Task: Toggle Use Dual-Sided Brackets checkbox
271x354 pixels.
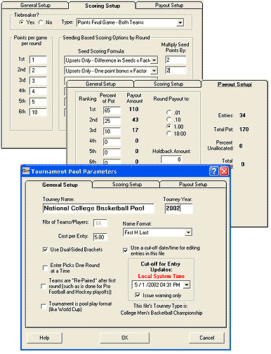Action: [45, 249]
